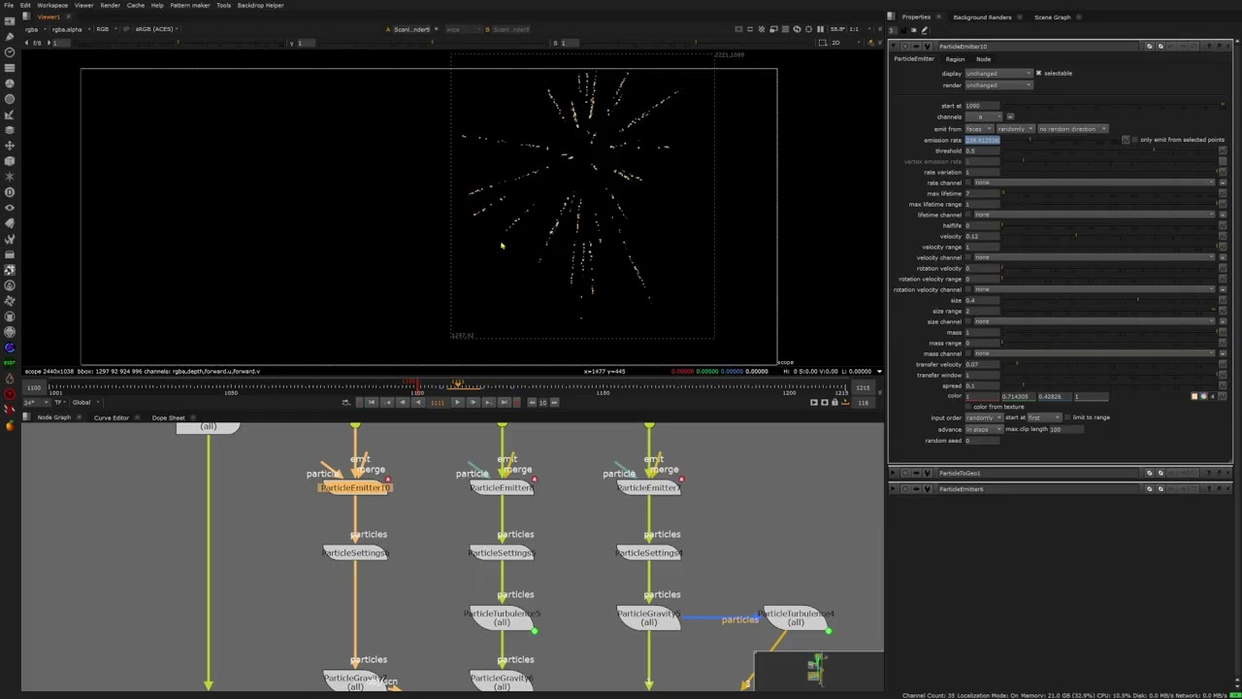Click the start at field showing 1090
The height and width of the screenshot is (699, 1242).
981,106
